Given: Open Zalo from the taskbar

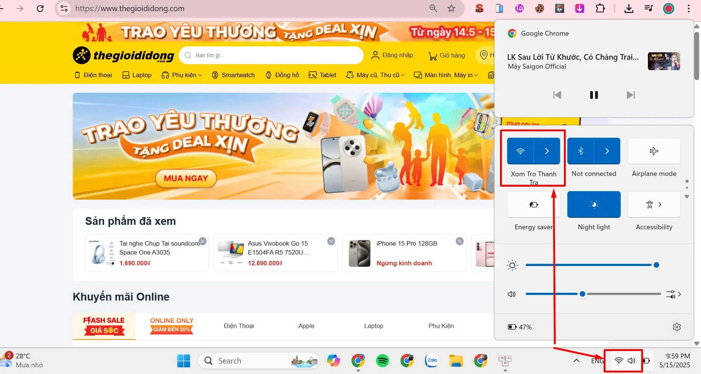Looking at the screenshot, I should (x=431, y=360).
